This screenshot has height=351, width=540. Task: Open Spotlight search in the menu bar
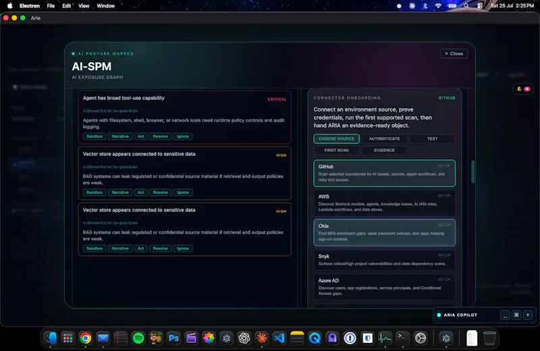pos(466,6)
